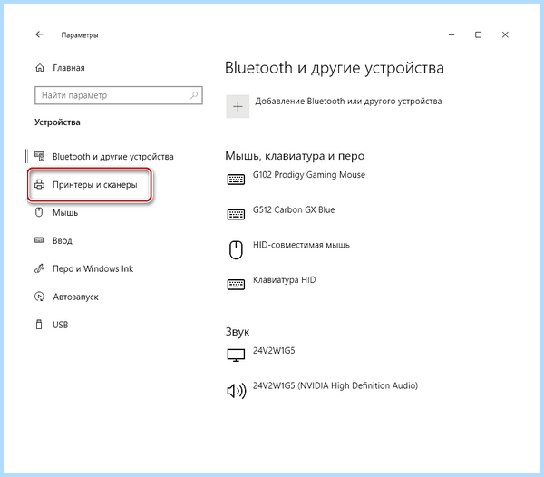Image resolution: width=544 pixels, height=477 pixels.
Task: Click the 24V2W1G5 monitor icon
Action: pyautogui.click(x=236, y=355)
